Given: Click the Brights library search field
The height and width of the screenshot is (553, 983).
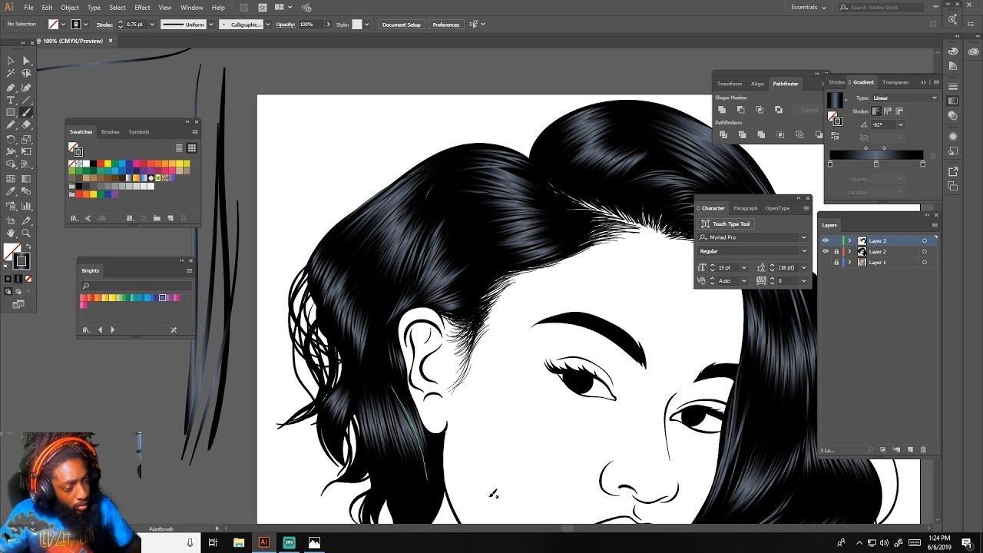Looking at the screenshot, I should [136, 286].
